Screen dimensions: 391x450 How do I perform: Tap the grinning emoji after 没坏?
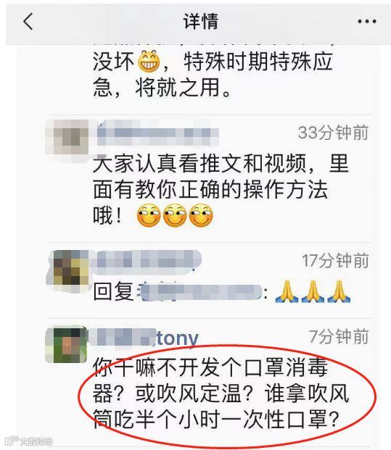pos(149,61)
